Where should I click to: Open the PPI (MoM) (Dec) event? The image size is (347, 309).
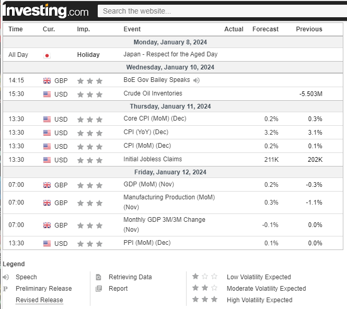click(147, 243)
